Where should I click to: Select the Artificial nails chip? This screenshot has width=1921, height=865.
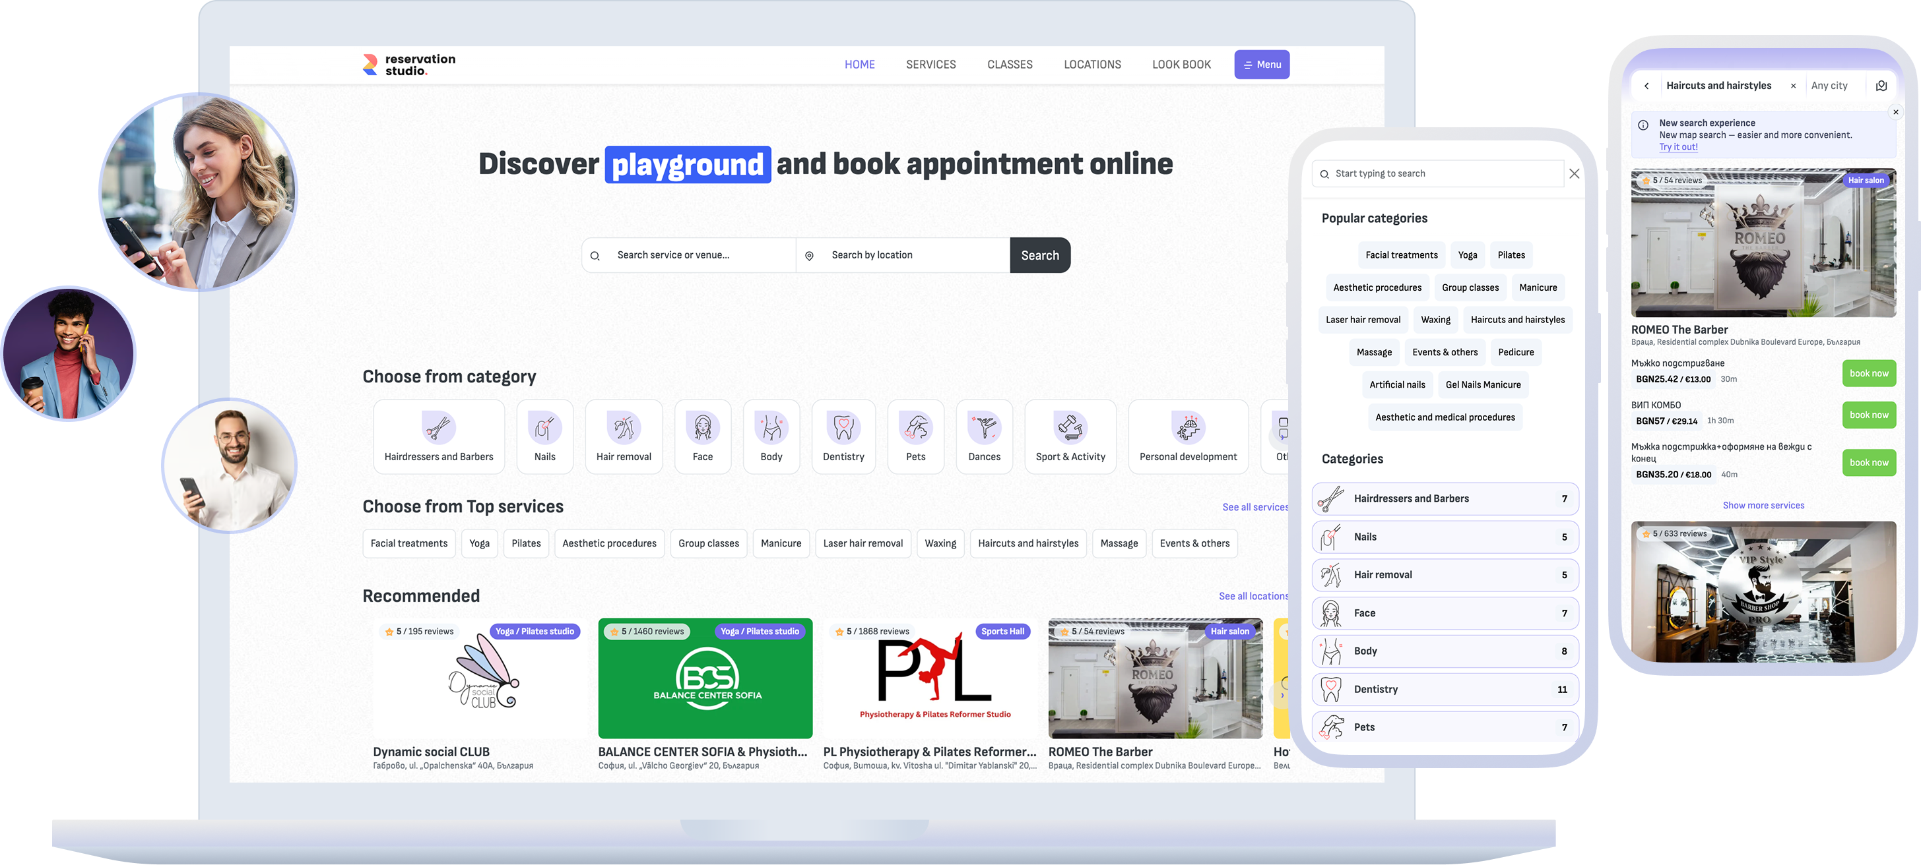[x=1397, y=385]
